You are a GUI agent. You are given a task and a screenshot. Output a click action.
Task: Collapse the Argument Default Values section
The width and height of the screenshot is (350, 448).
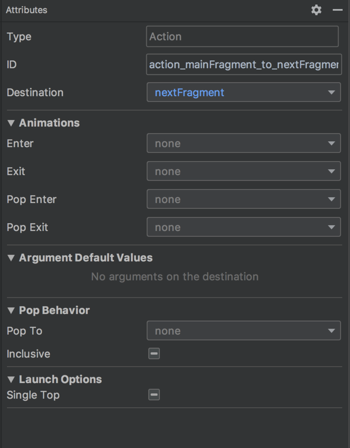[x=11, y=258]
